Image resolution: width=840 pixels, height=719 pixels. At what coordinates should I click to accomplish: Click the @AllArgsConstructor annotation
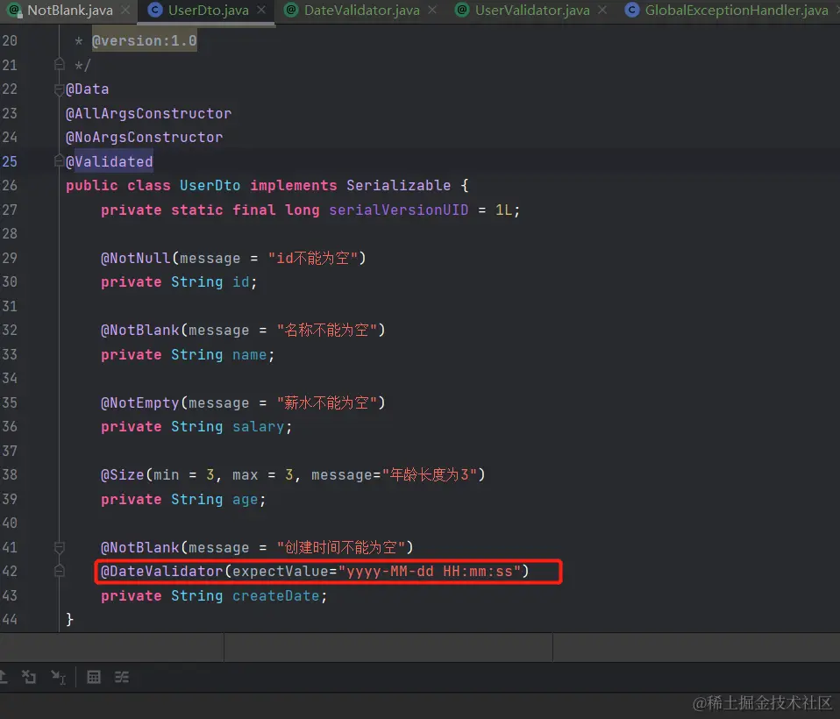pos(148,113)
